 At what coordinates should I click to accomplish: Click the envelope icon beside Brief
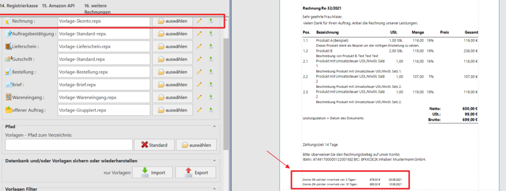(9, 85)
